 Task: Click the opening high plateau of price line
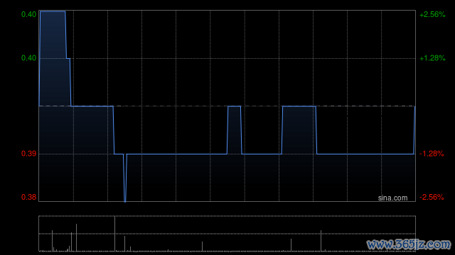(x=53, y=11)
